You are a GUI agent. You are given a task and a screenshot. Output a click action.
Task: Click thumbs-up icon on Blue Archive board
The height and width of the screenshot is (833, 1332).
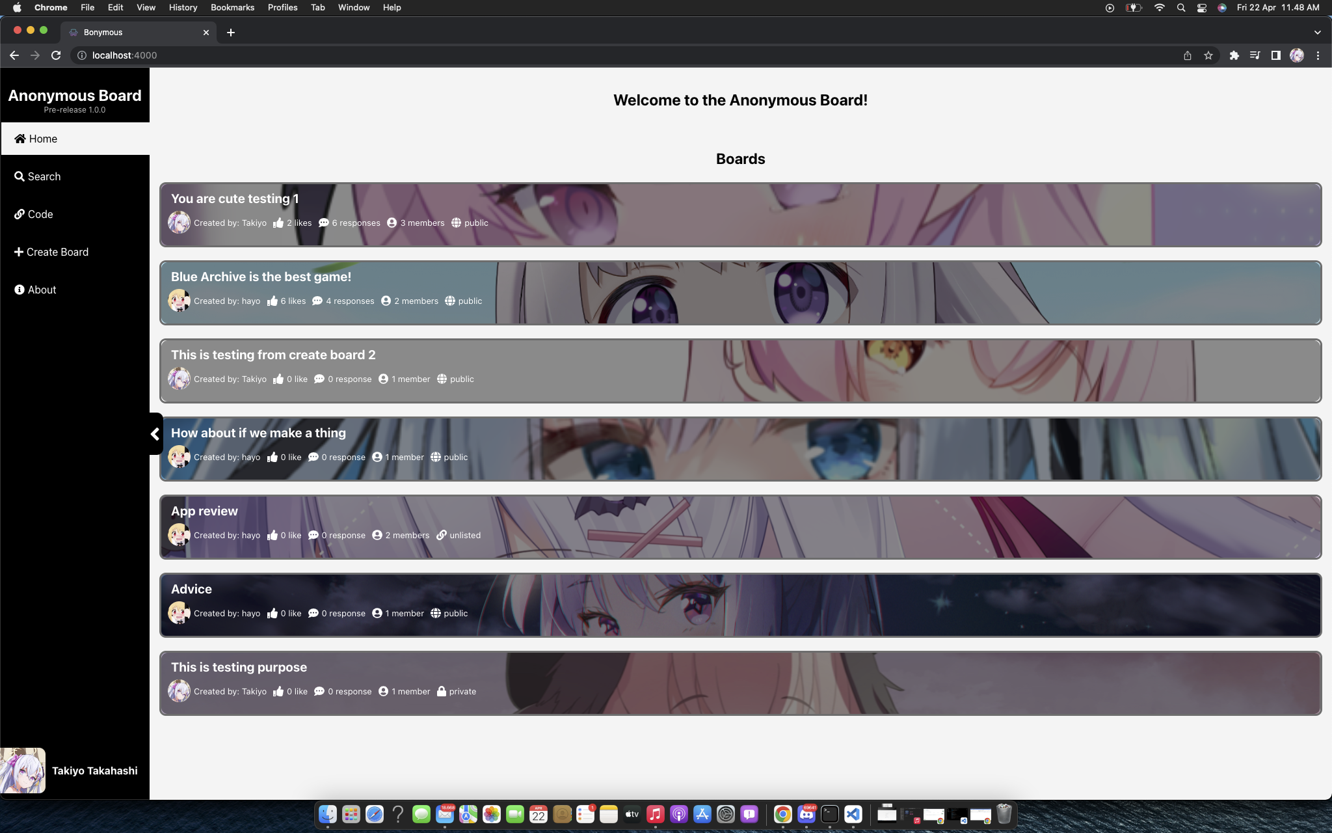pyautogui.click(x=273, y=301)
